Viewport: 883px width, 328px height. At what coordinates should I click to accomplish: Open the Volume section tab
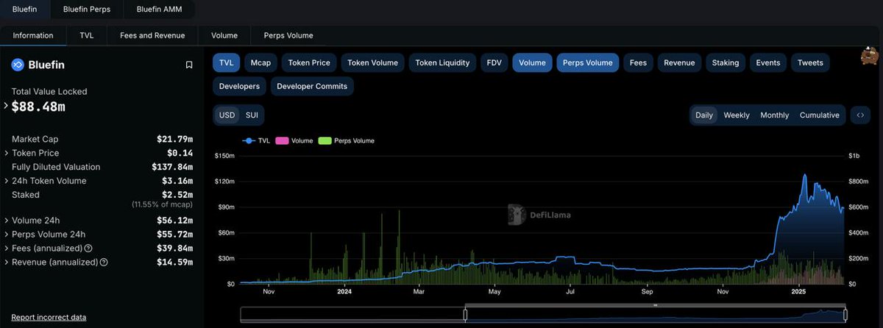[224, 35]
